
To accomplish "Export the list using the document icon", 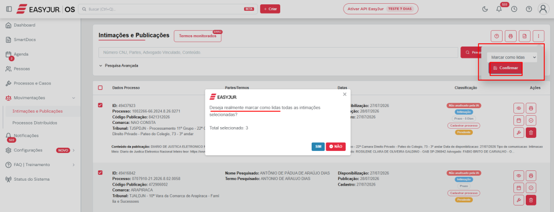I will [524, 36].
